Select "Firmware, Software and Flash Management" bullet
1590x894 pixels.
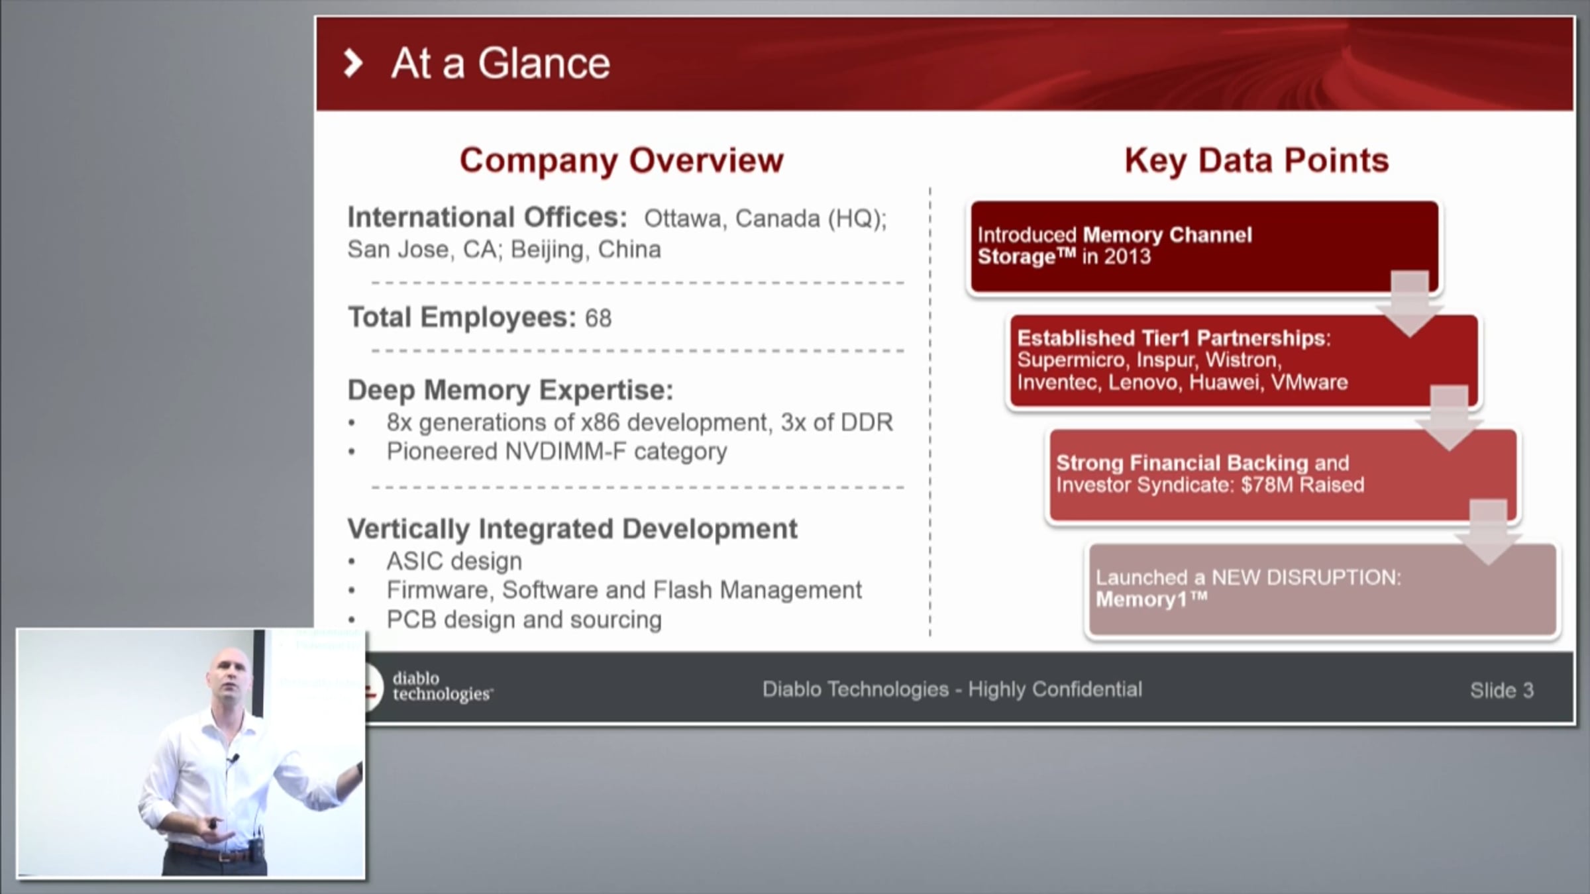point(624,590)
